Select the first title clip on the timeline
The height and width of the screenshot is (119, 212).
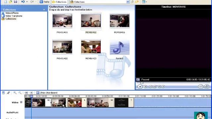[28, 103]
